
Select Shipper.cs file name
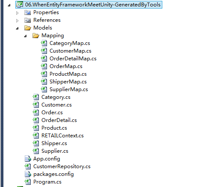coord(54,143)
